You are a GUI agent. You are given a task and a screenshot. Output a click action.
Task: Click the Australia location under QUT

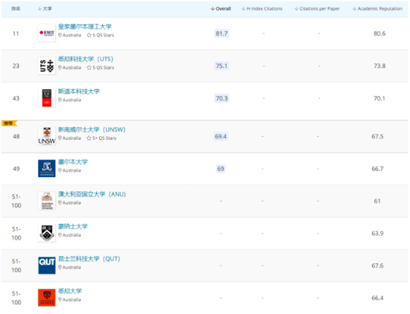click(69, 268)
